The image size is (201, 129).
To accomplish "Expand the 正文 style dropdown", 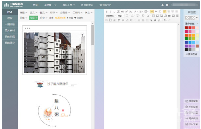I will point(34,13).
